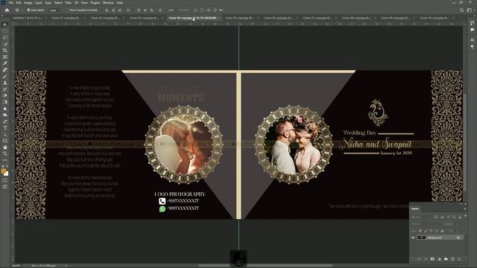This screenshot has height=268, width=477.
Task: Select the Move tool in left toolbar
Action: tap(5, 25)
